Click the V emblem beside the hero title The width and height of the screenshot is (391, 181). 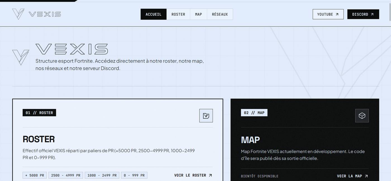click(21, 58)
